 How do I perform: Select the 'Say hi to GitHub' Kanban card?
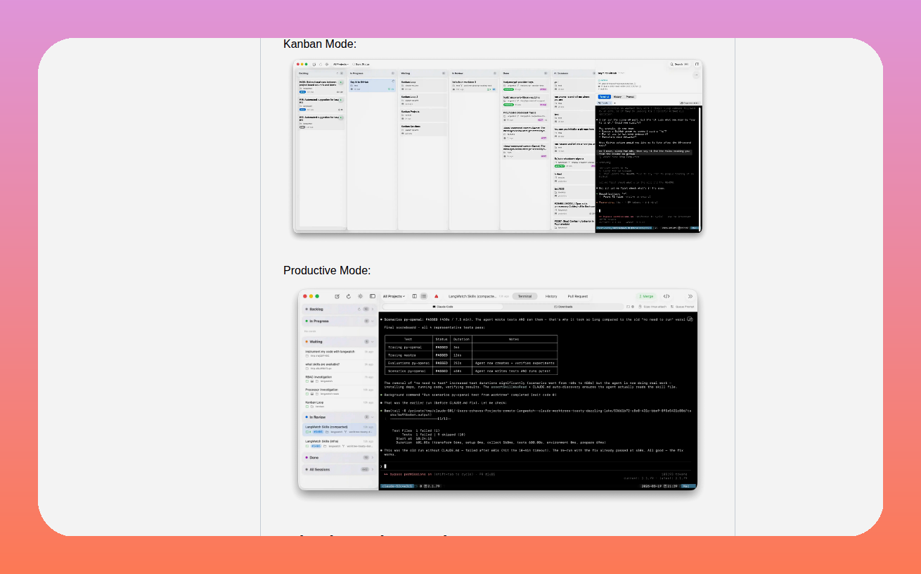(x=372, y=85)
